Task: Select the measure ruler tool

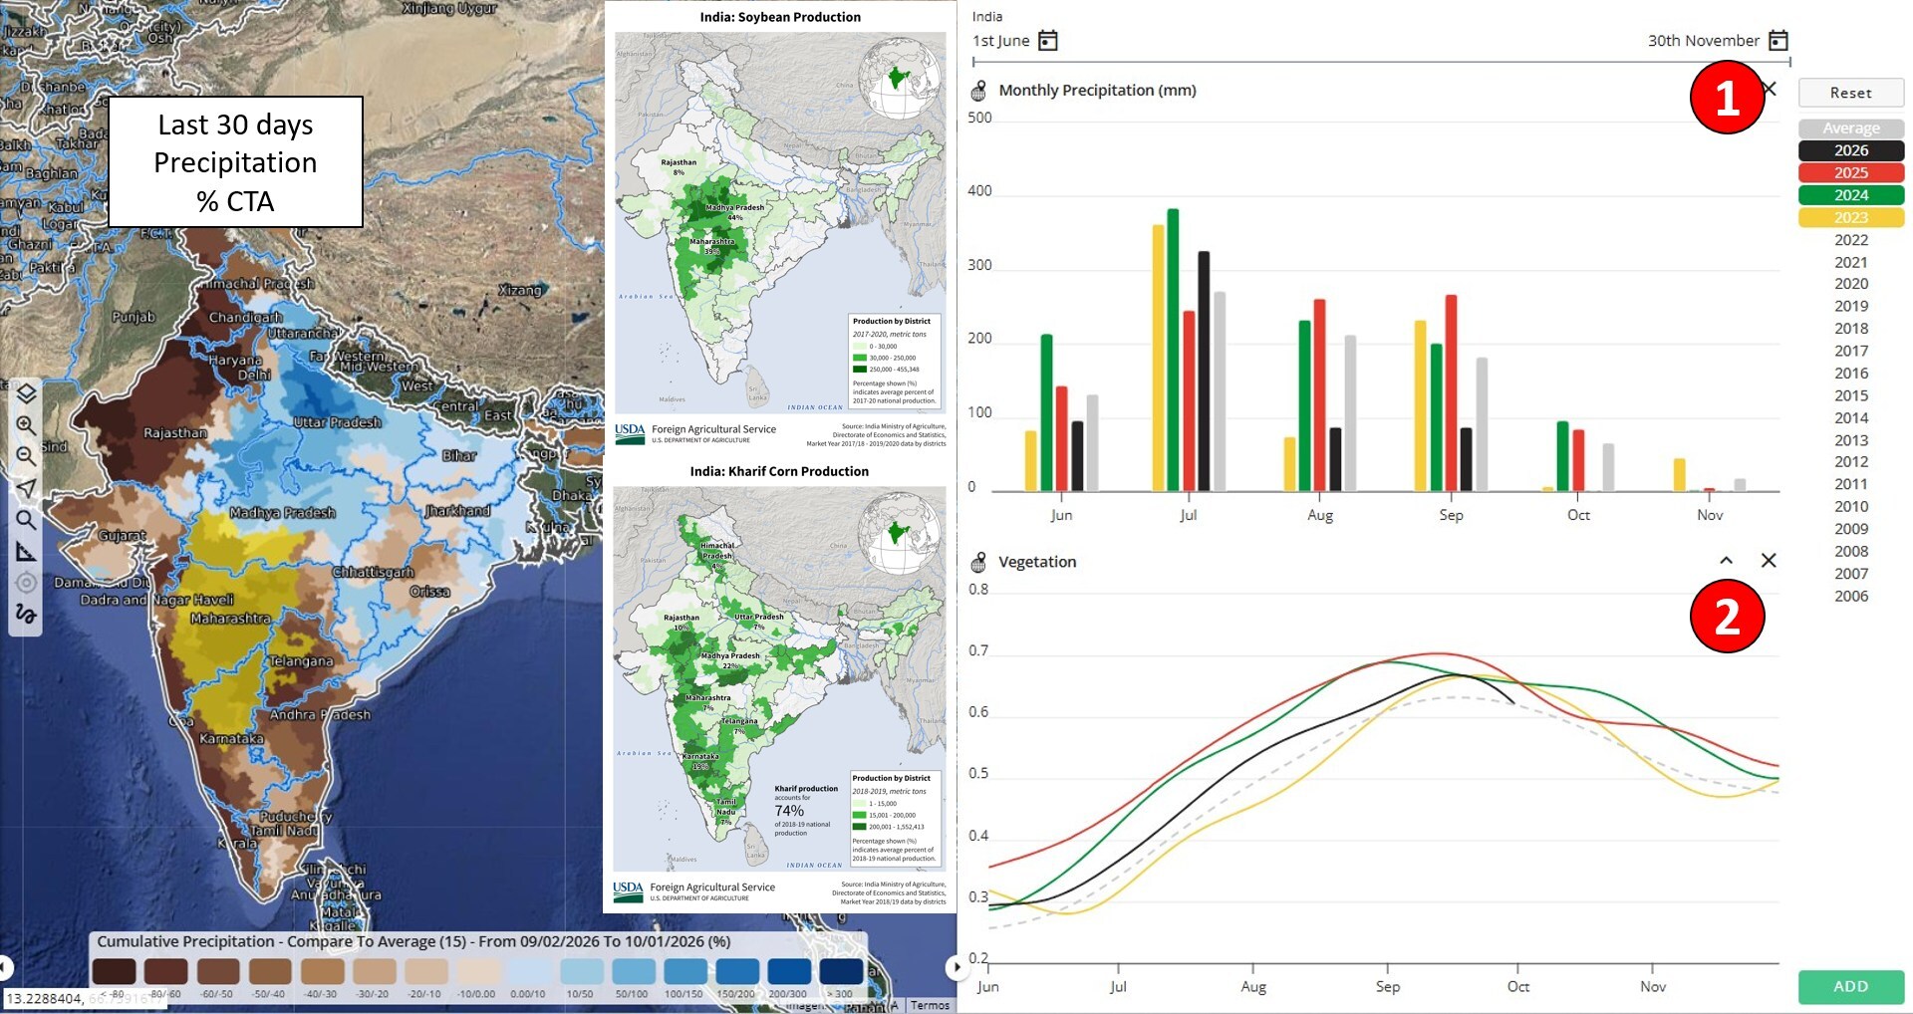Action: (x=26, y=551)
